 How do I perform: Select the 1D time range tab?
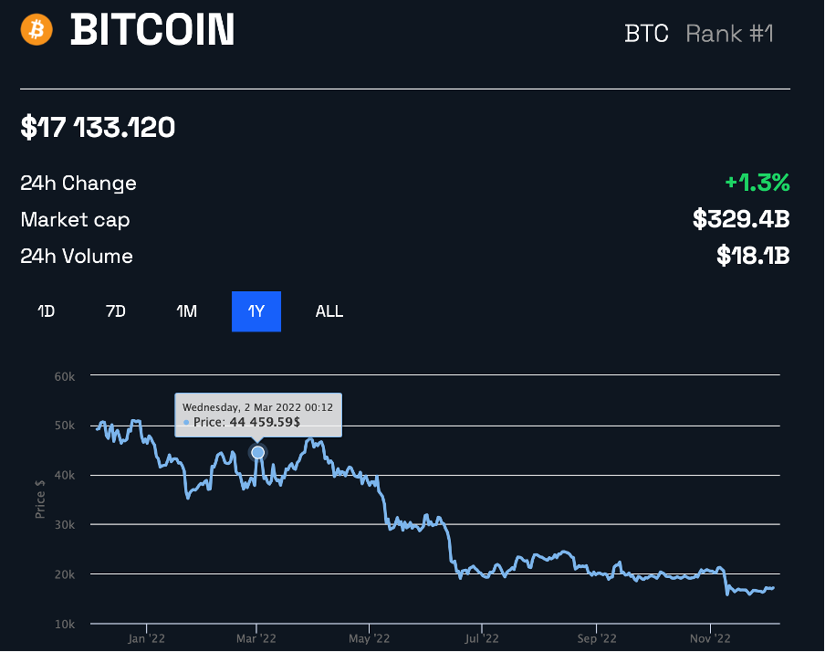tap(47, 311)
